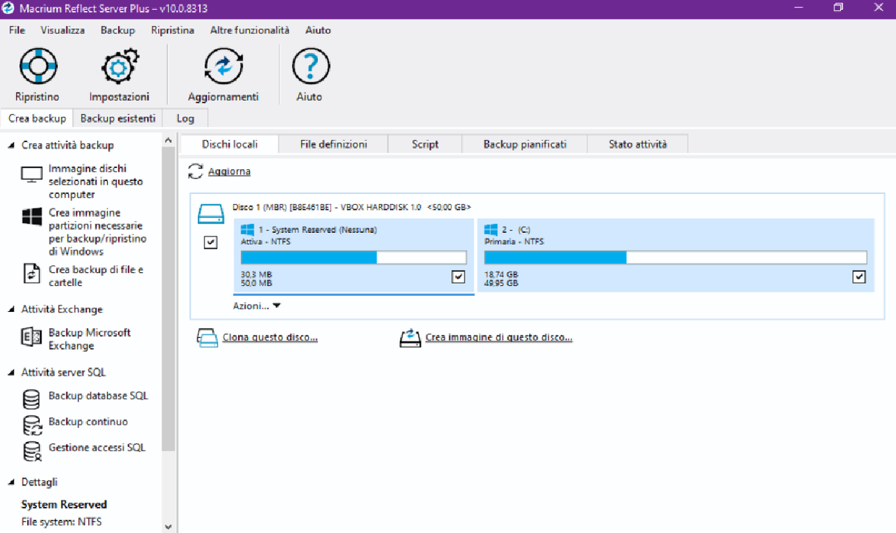
Task: Open the Backup menu
Action: (x=118, y=30)
